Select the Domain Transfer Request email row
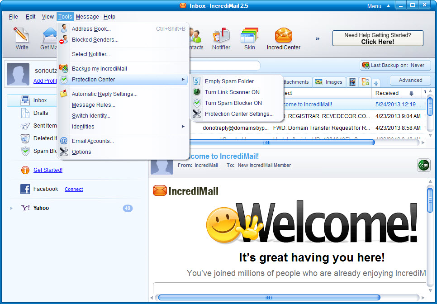This screenshot has height=304, width=437. click(x=308, y=128)
